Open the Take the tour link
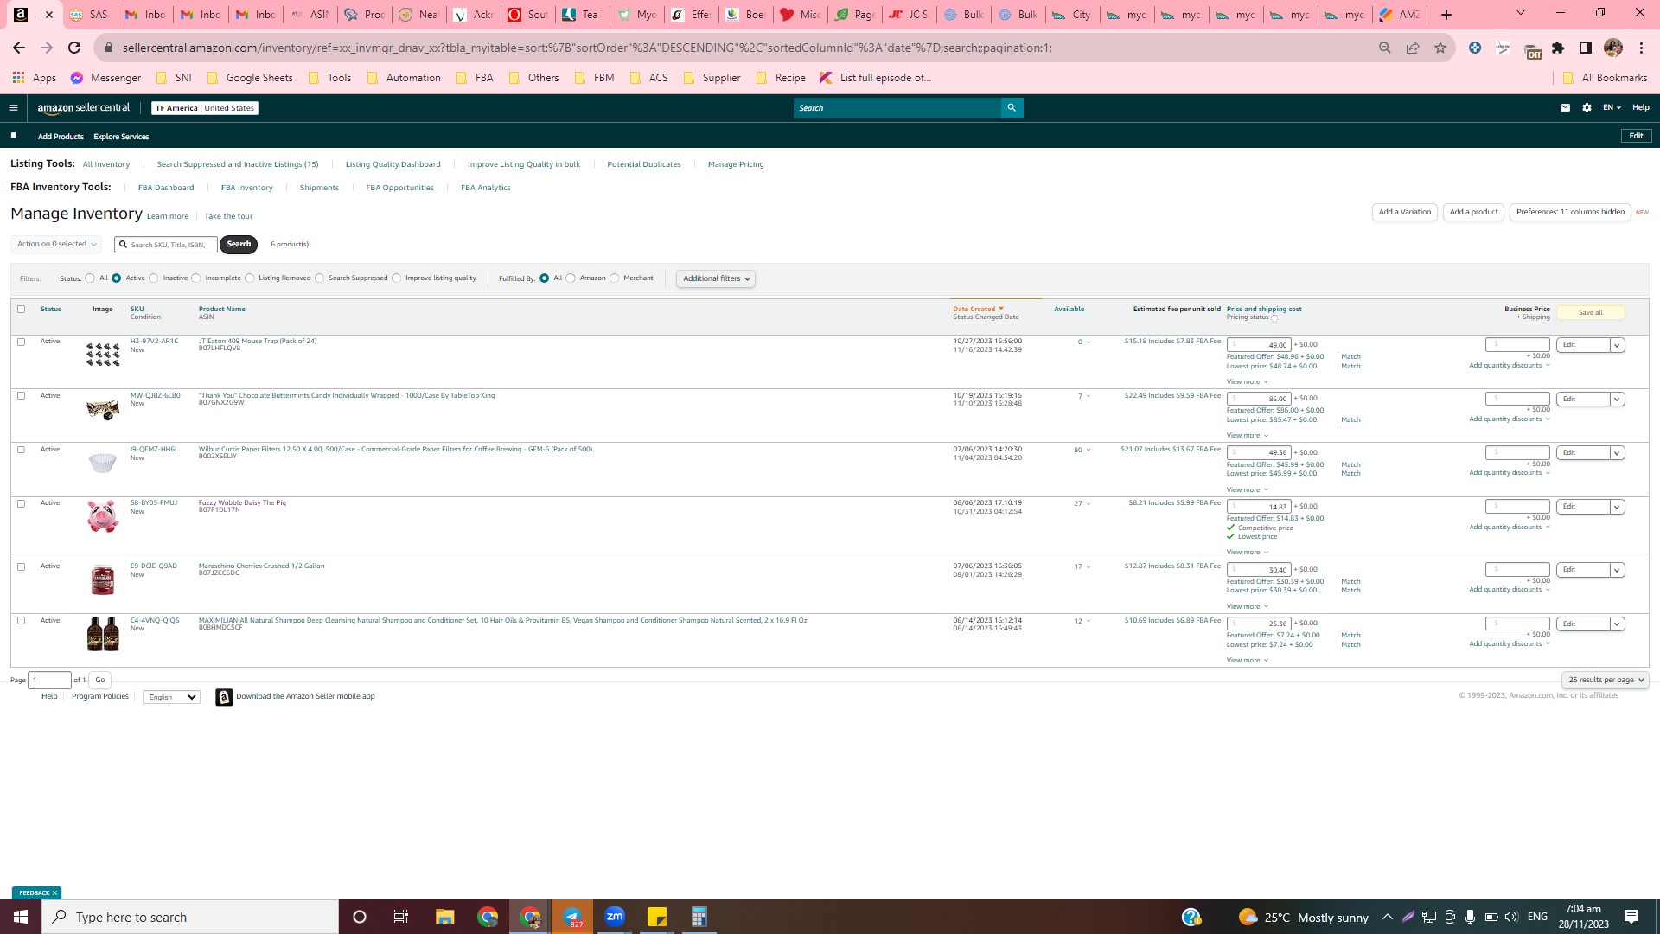1660x934 pixels. [228, 216]
